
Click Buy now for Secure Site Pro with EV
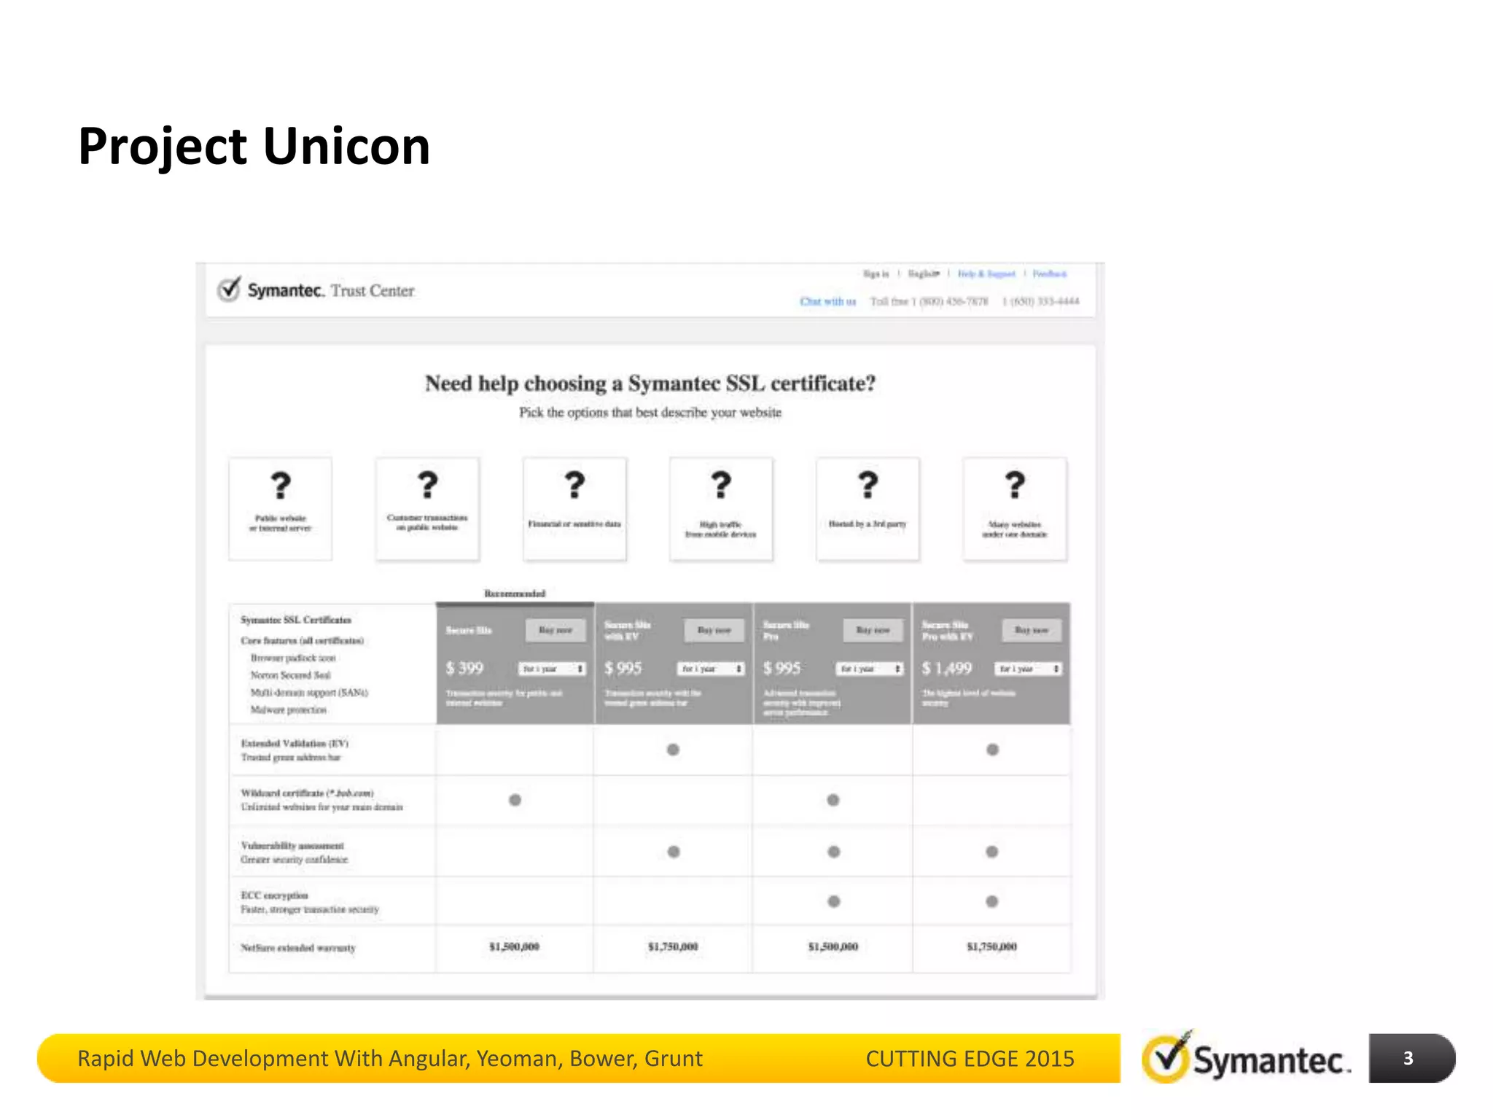(x=1032, y=630)
